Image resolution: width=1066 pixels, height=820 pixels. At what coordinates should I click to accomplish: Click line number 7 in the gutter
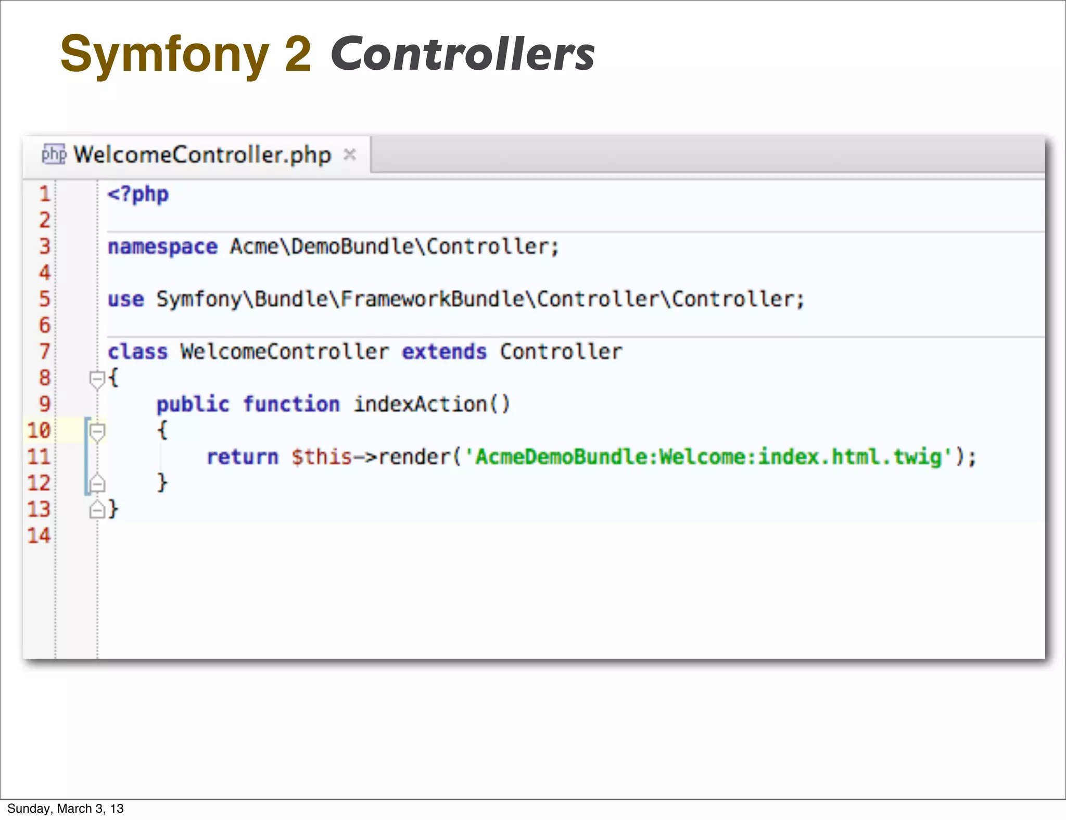tap(45, 352)
